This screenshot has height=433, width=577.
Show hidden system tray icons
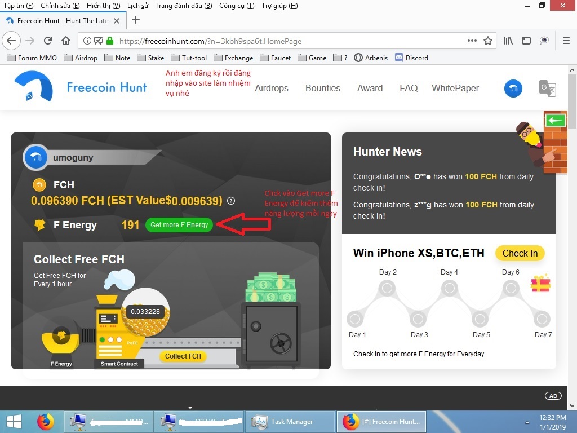point(527,422)
